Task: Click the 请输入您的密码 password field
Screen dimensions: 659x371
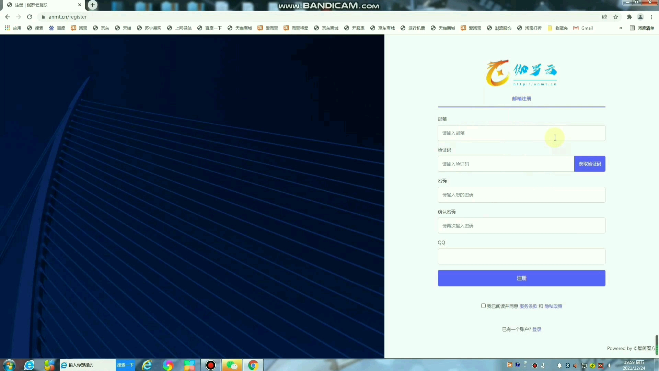Action: coord(521,195)
